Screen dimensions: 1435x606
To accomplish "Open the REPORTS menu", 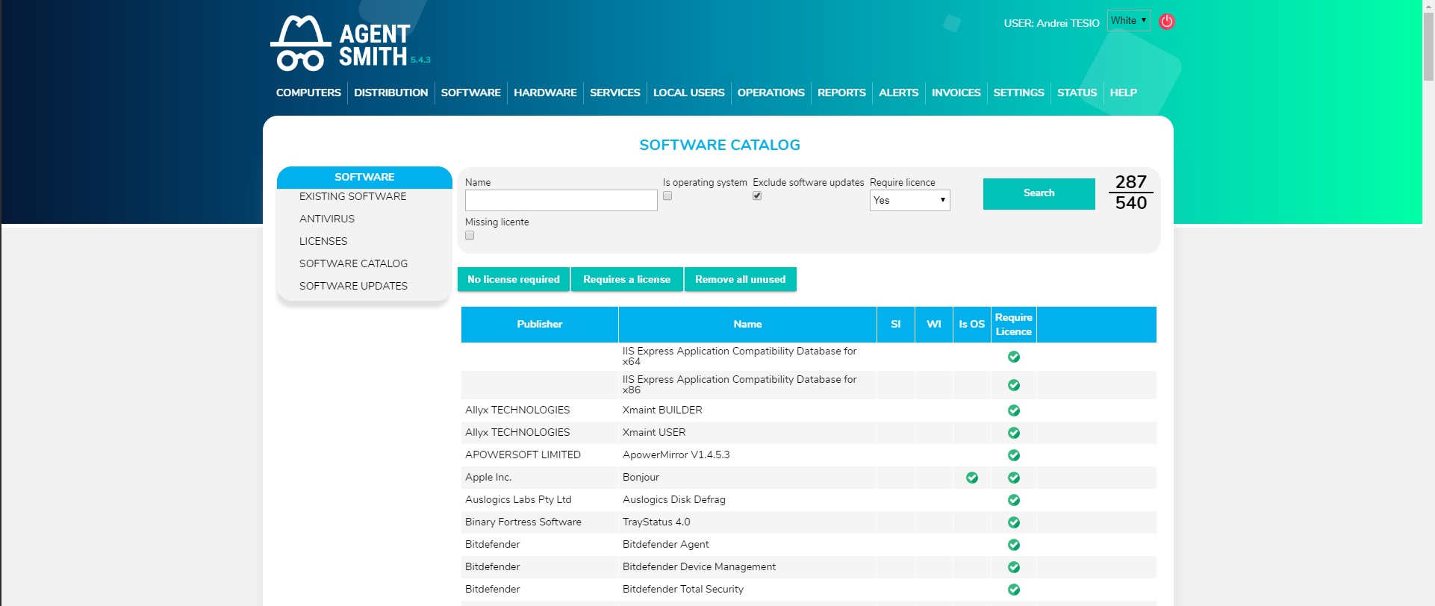I will click(x=841, y=93).
